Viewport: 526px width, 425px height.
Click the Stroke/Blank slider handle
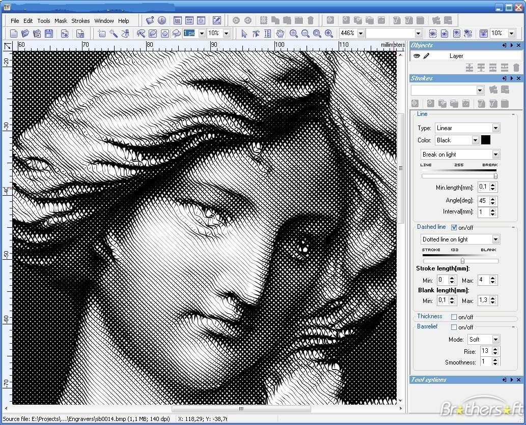coord(462,261)
